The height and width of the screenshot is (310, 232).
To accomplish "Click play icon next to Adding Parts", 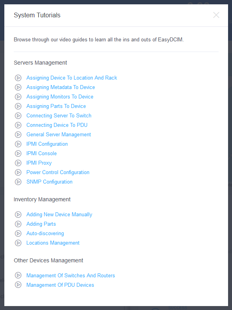I will click(x=18, y=224).
